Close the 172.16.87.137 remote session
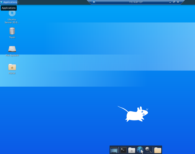 coord(178,2)
